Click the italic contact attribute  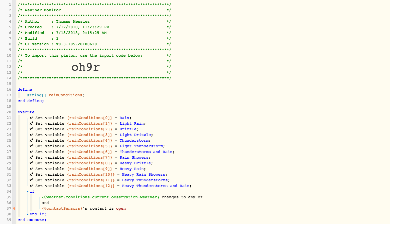pyautogui.click(x=98, y=208)
